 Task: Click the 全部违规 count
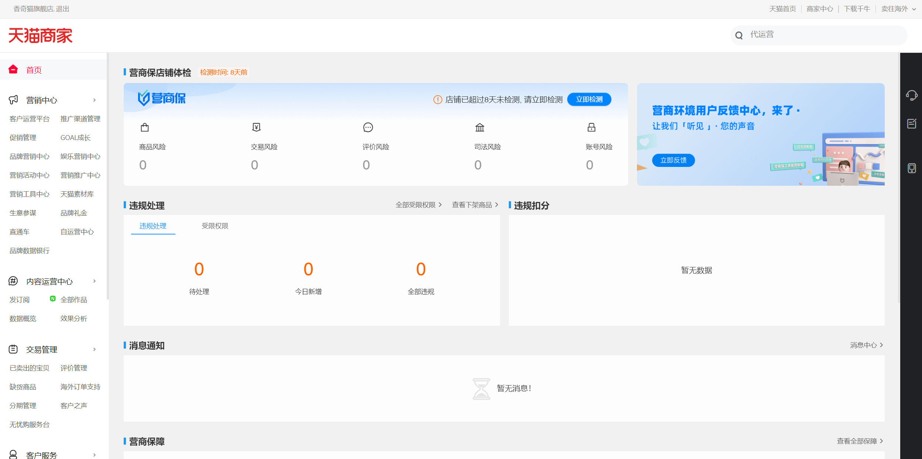[421, 269]
